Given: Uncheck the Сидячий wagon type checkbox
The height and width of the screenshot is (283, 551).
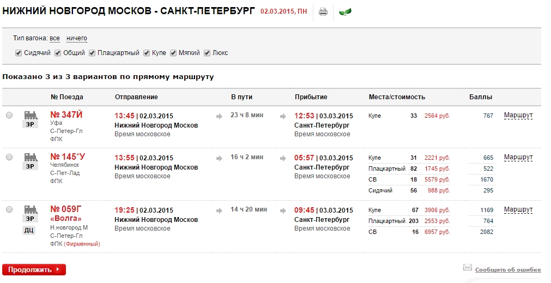Looking at the screenshot, I should coord(19,53).
